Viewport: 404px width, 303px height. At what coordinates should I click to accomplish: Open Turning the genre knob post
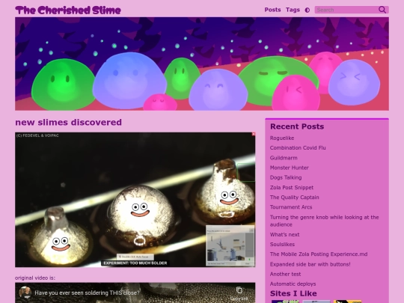tap(325, 221)
